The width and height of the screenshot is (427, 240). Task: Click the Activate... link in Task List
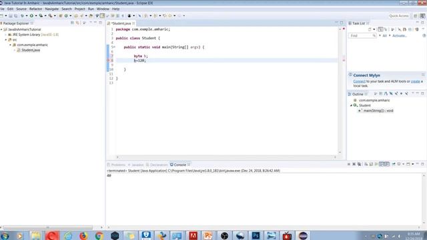point(400,35)
